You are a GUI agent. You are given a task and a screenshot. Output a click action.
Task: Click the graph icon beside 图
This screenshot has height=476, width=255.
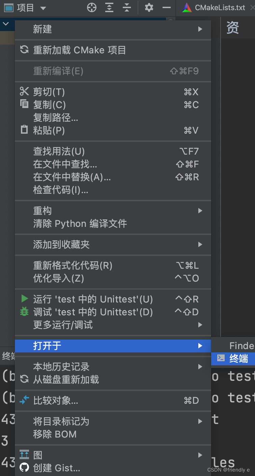click(24, 455)
